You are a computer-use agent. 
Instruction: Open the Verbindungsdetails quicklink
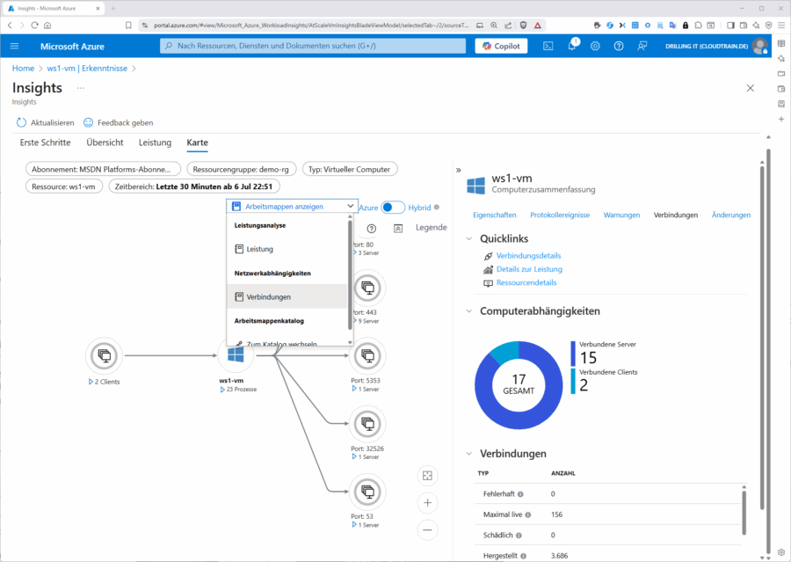point(528,256)
